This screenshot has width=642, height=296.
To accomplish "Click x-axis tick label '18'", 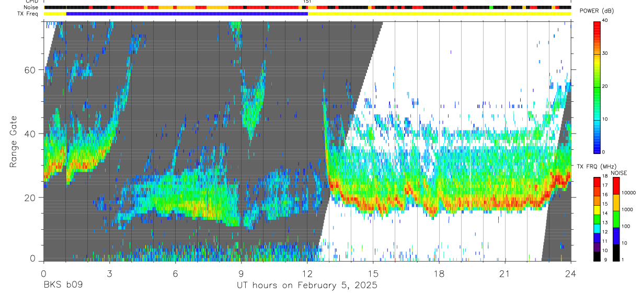I will coord(439,273).
